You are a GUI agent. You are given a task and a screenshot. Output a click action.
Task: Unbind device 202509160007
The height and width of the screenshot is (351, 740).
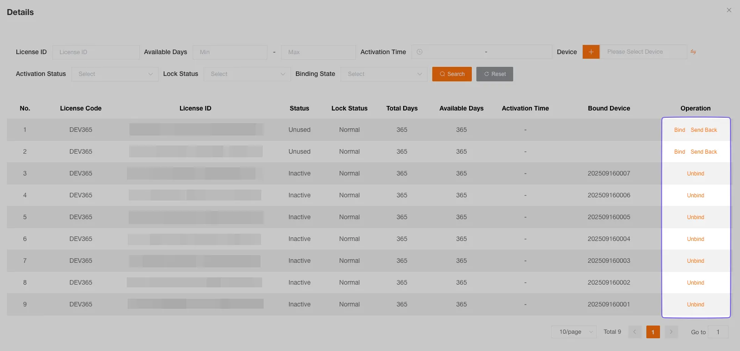click(695, 174)
